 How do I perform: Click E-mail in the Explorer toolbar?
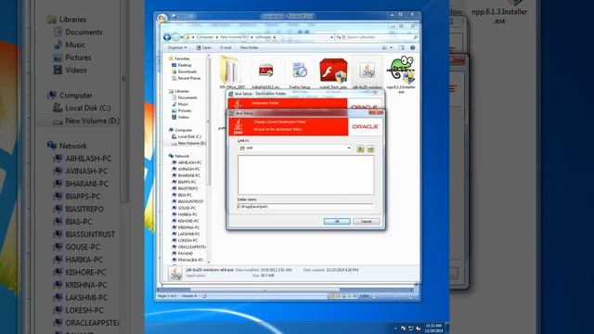(x=226, y=47)
